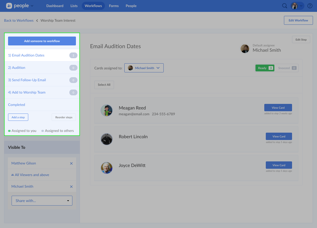Click Add someone to workflow button
This screenshot has width=317, height=228.
click(x=42, y=41)
